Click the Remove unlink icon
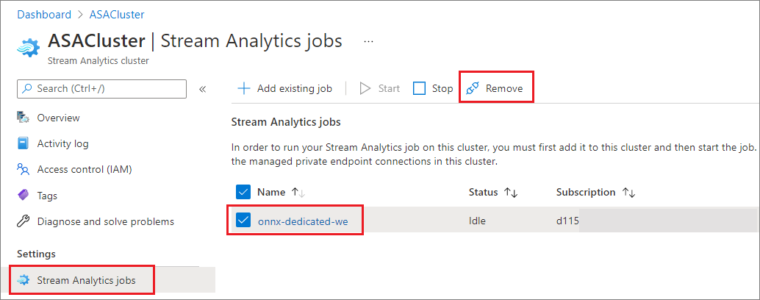The height and width of the screenshot is (300, 760). 473,88
